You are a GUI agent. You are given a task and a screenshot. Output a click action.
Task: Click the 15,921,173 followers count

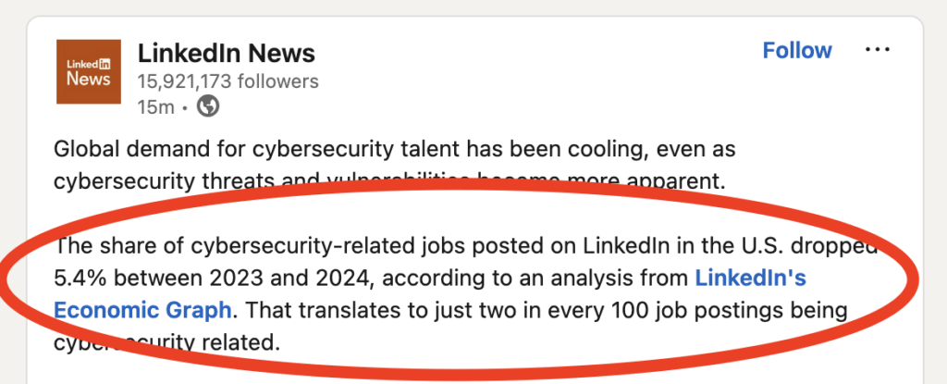pos(228,81)
